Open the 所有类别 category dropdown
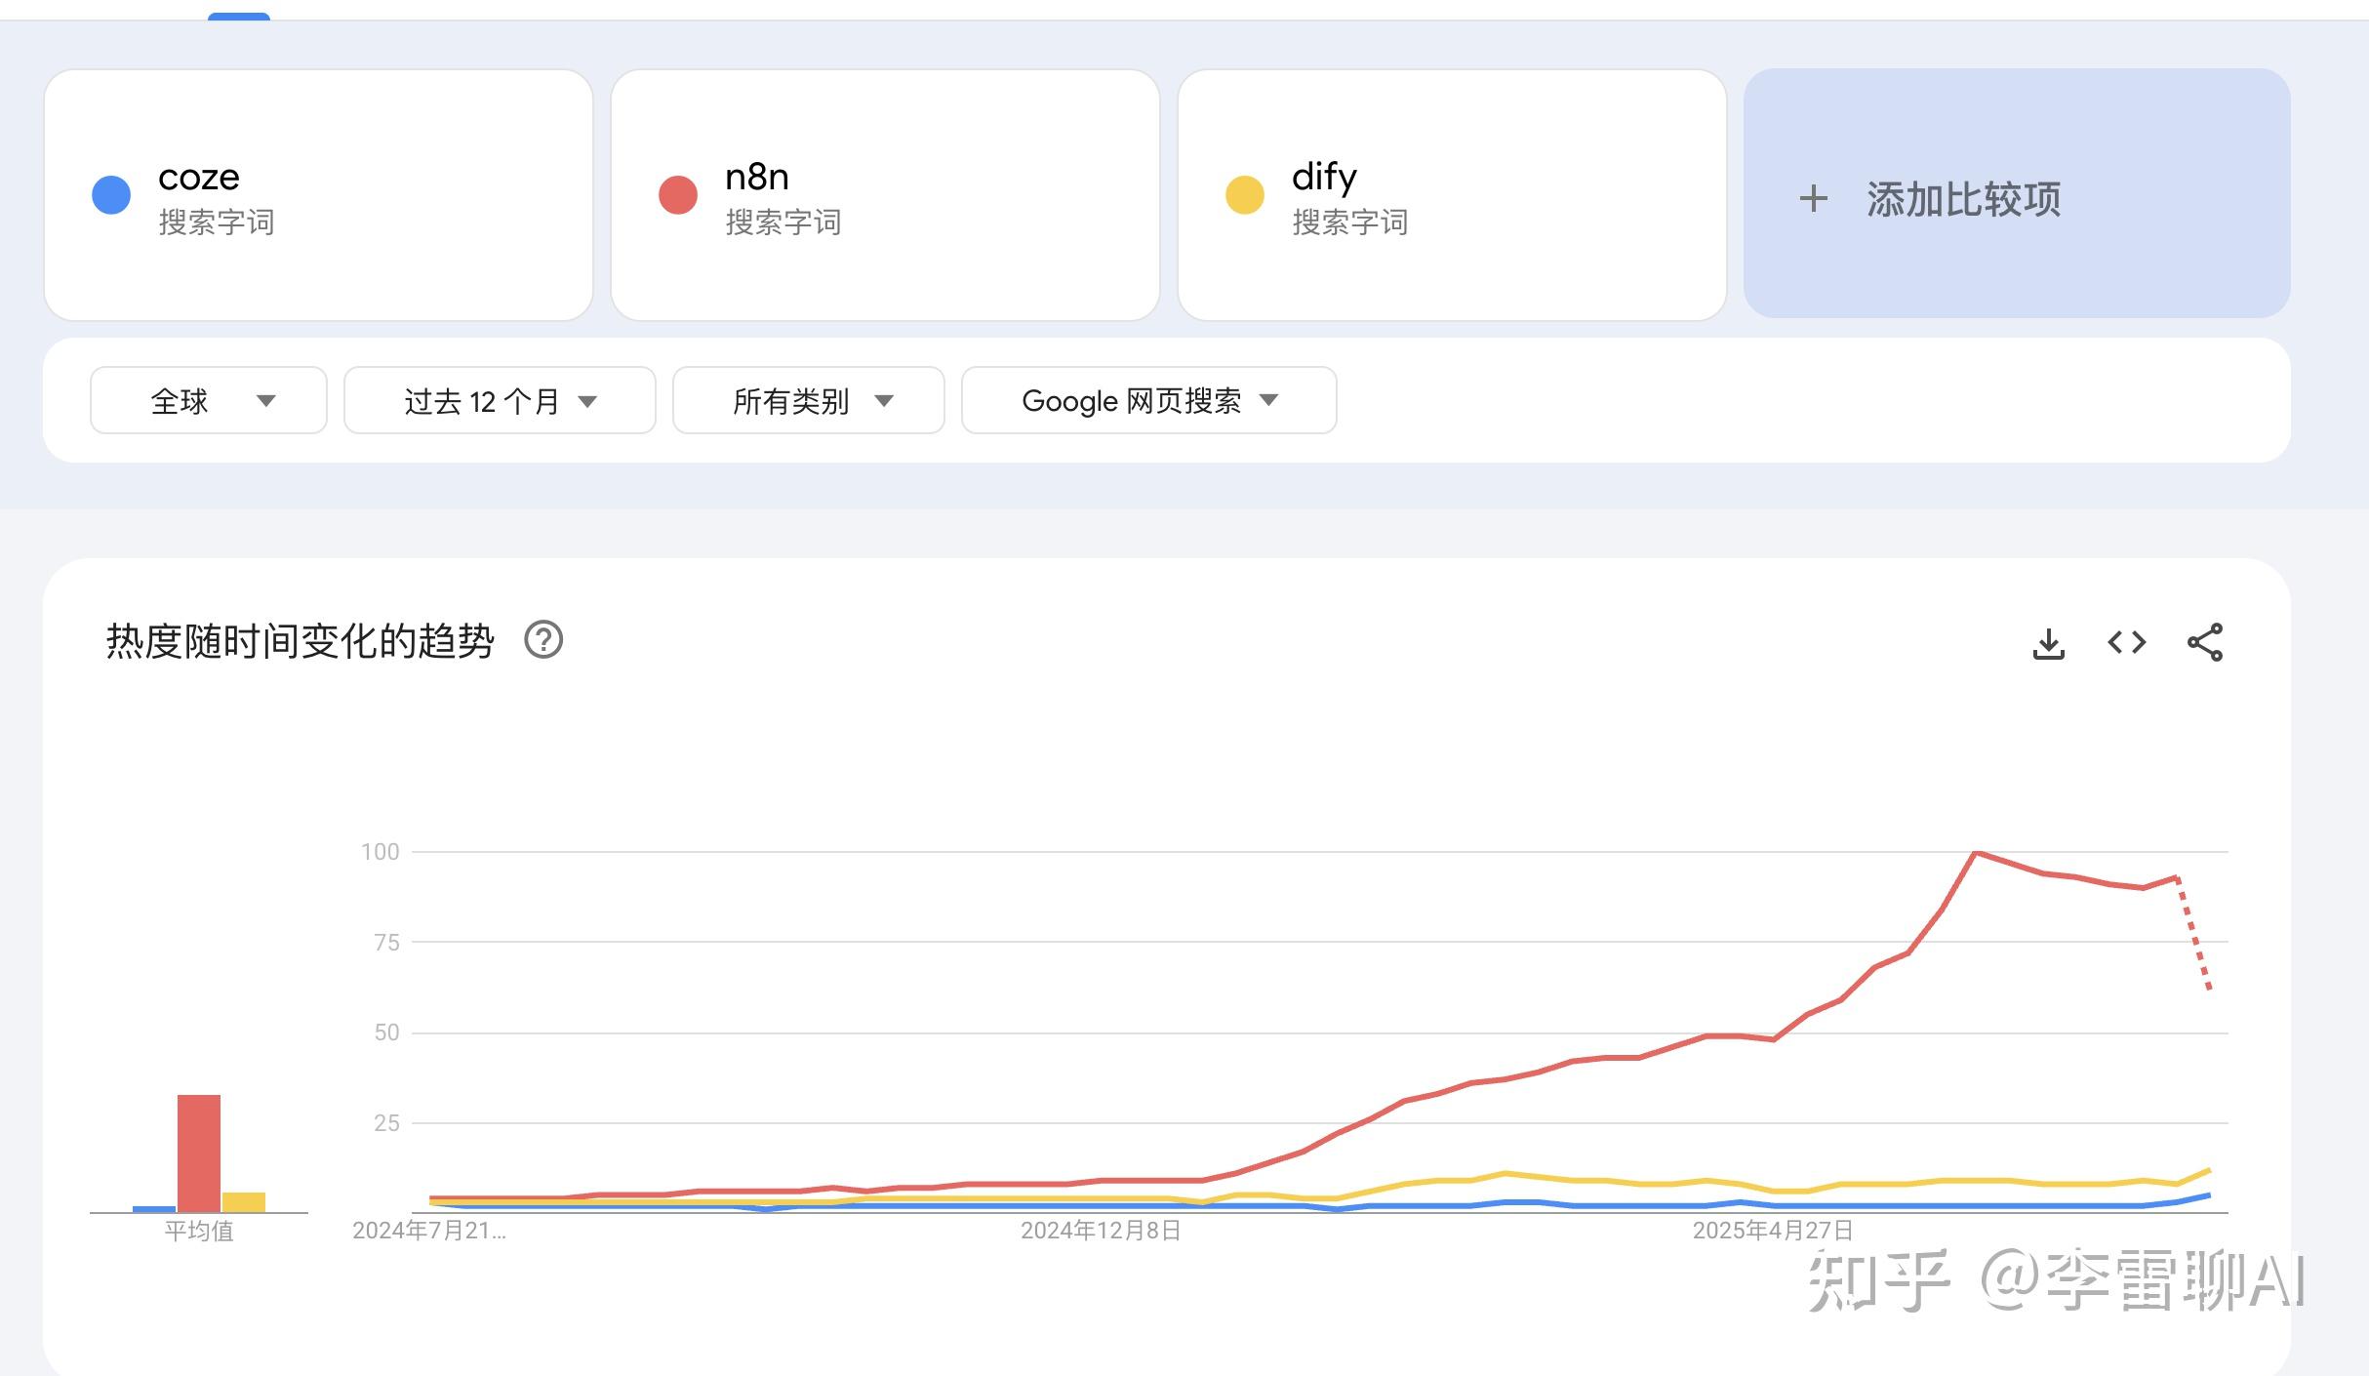The image size is (2369, 1376). [x=808, y=400]
